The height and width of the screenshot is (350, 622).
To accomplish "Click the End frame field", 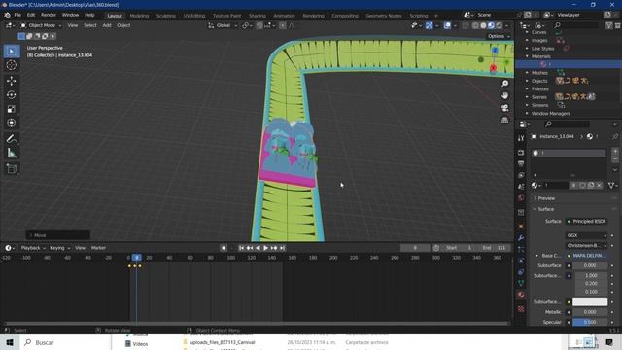I will tap(495, 248).
